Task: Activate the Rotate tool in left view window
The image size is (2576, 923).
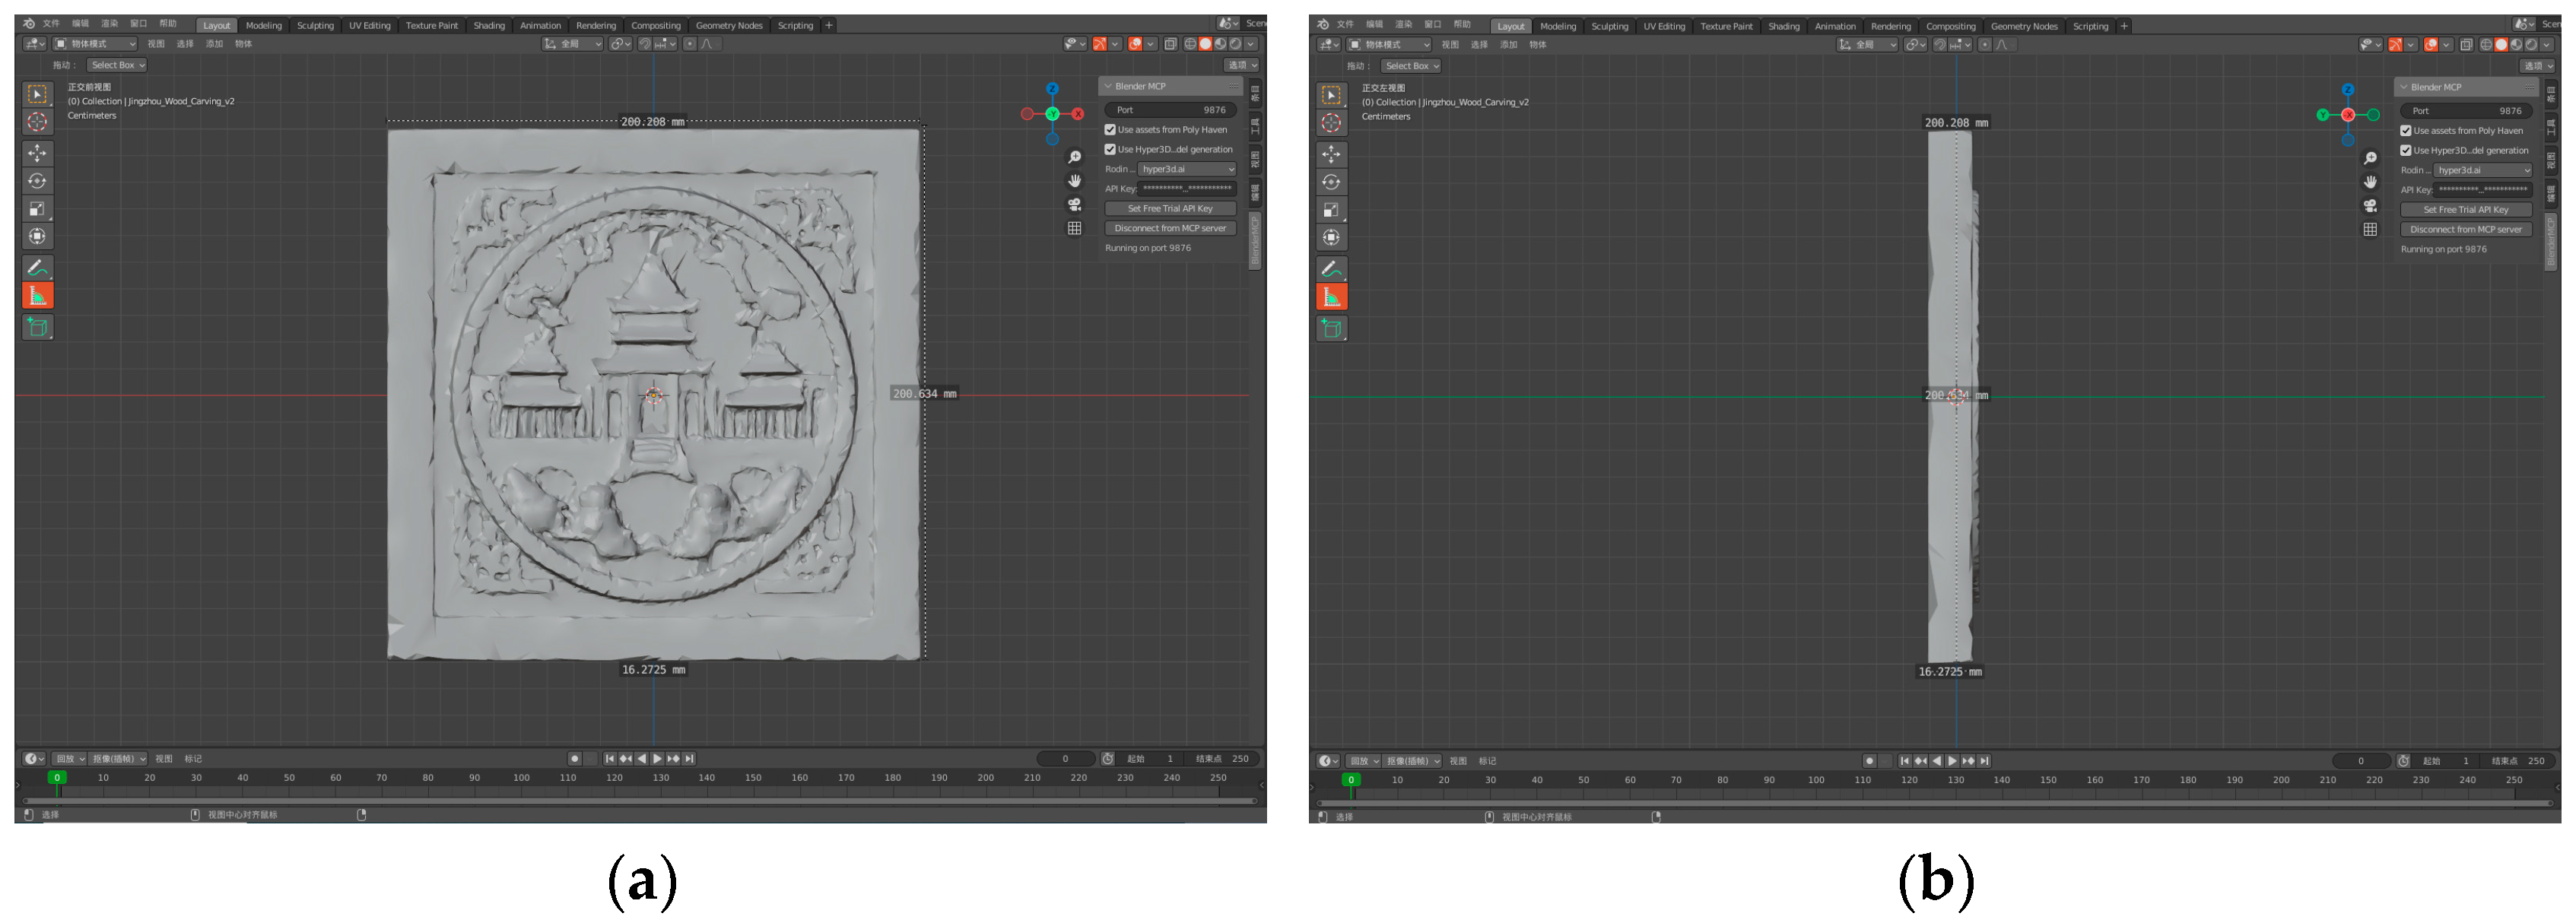Action: pyautogui.click(x=1331, y=182)
